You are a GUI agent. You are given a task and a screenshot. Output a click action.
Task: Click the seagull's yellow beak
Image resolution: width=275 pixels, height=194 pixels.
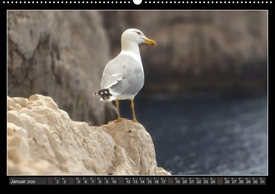(150, 42)
